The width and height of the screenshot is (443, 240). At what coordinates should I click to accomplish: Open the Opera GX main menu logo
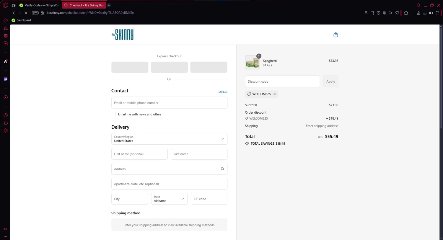pyautogui.click(x=5, y=5)
